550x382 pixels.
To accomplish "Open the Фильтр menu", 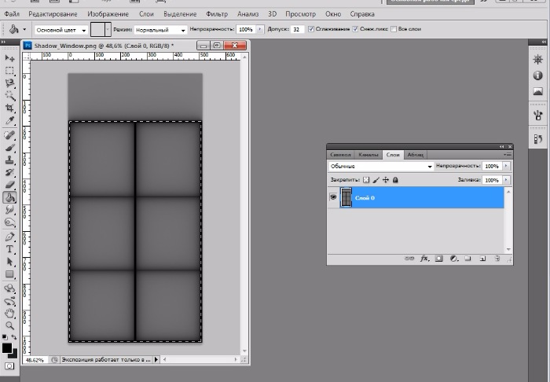I will [x=217, y=14].
